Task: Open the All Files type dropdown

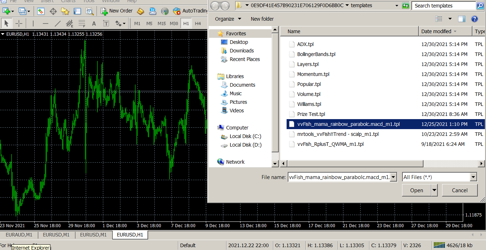Action: [473, 177]
